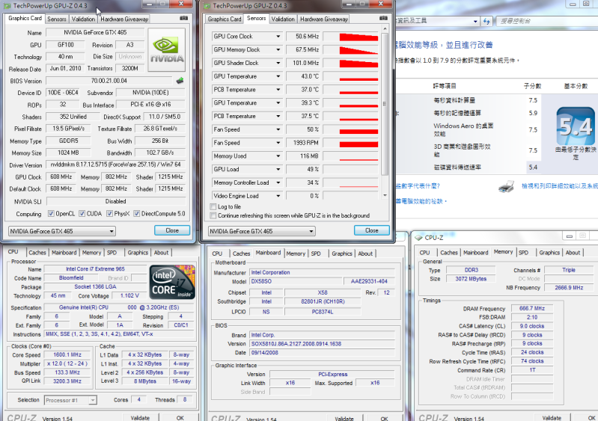Click the BIOS Version field 70.00.21.00.04
The width and height of the screenshot is (598, 421).
pyautogui.click(x=109, y=81)
